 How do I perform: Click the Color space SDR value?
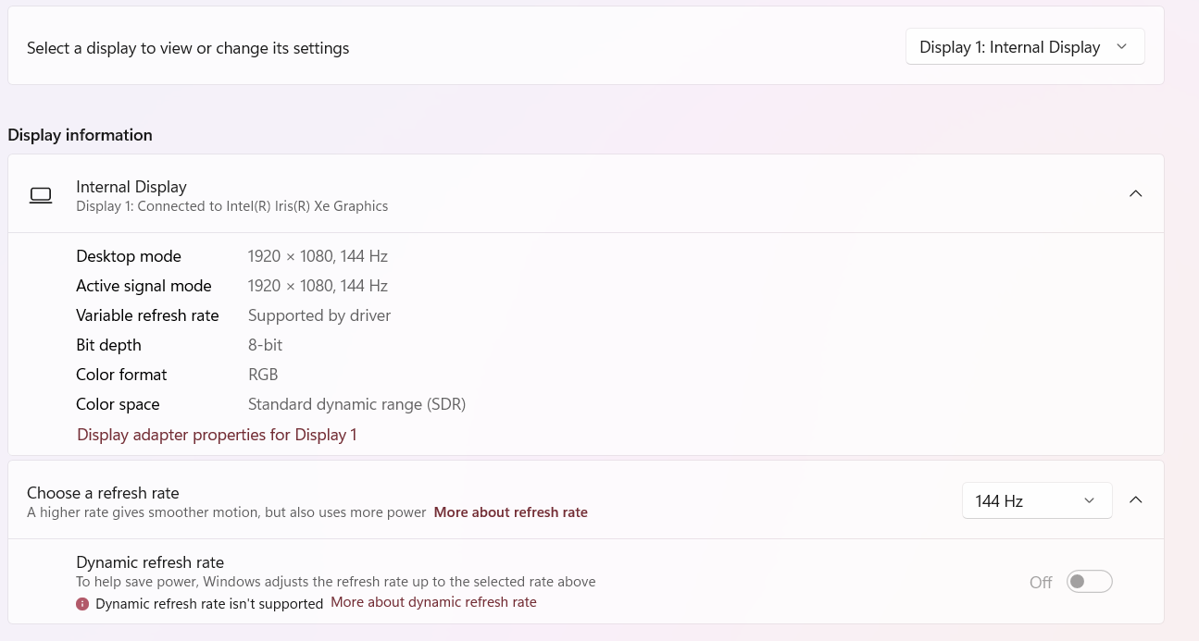pyautogui.click(x=356, y=403)
